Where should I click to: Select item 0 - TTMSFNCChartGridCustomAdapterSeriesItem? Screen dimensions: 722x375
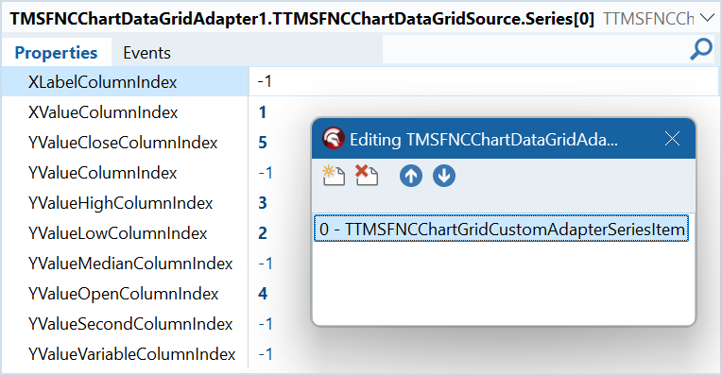pos(501,229)
